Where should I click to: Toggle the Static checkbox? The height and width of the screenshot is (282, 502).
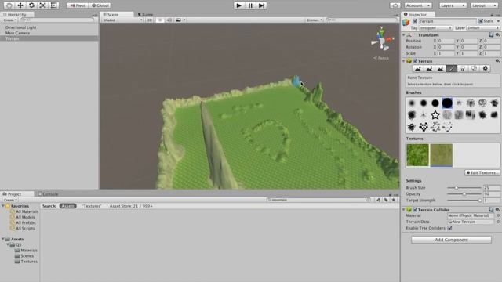481,21
